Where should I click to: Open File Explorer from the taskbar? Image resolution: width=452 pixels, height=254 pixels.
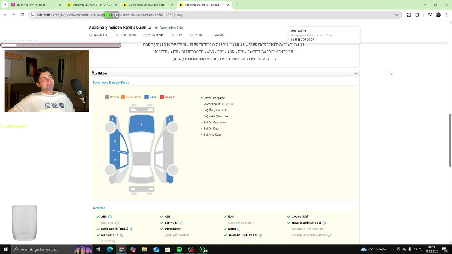coord(144,249)
